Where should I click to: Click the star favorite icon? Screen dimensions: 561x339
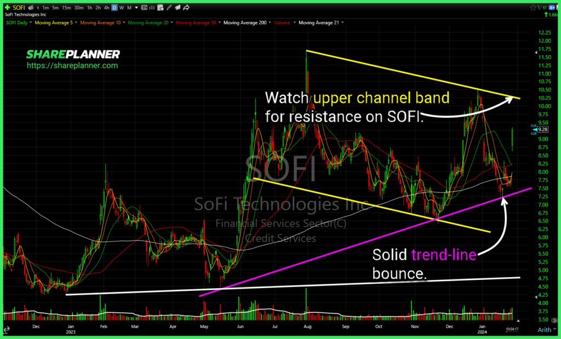tap(533, 8)
